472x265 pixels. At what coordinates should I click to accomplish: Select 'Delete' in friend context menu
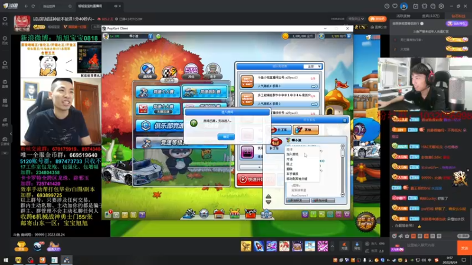tap(290, 169)
